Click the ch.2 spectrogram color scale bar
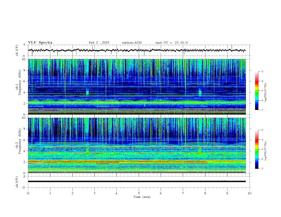The image size is (281, 217). click(x=257, y=149)
